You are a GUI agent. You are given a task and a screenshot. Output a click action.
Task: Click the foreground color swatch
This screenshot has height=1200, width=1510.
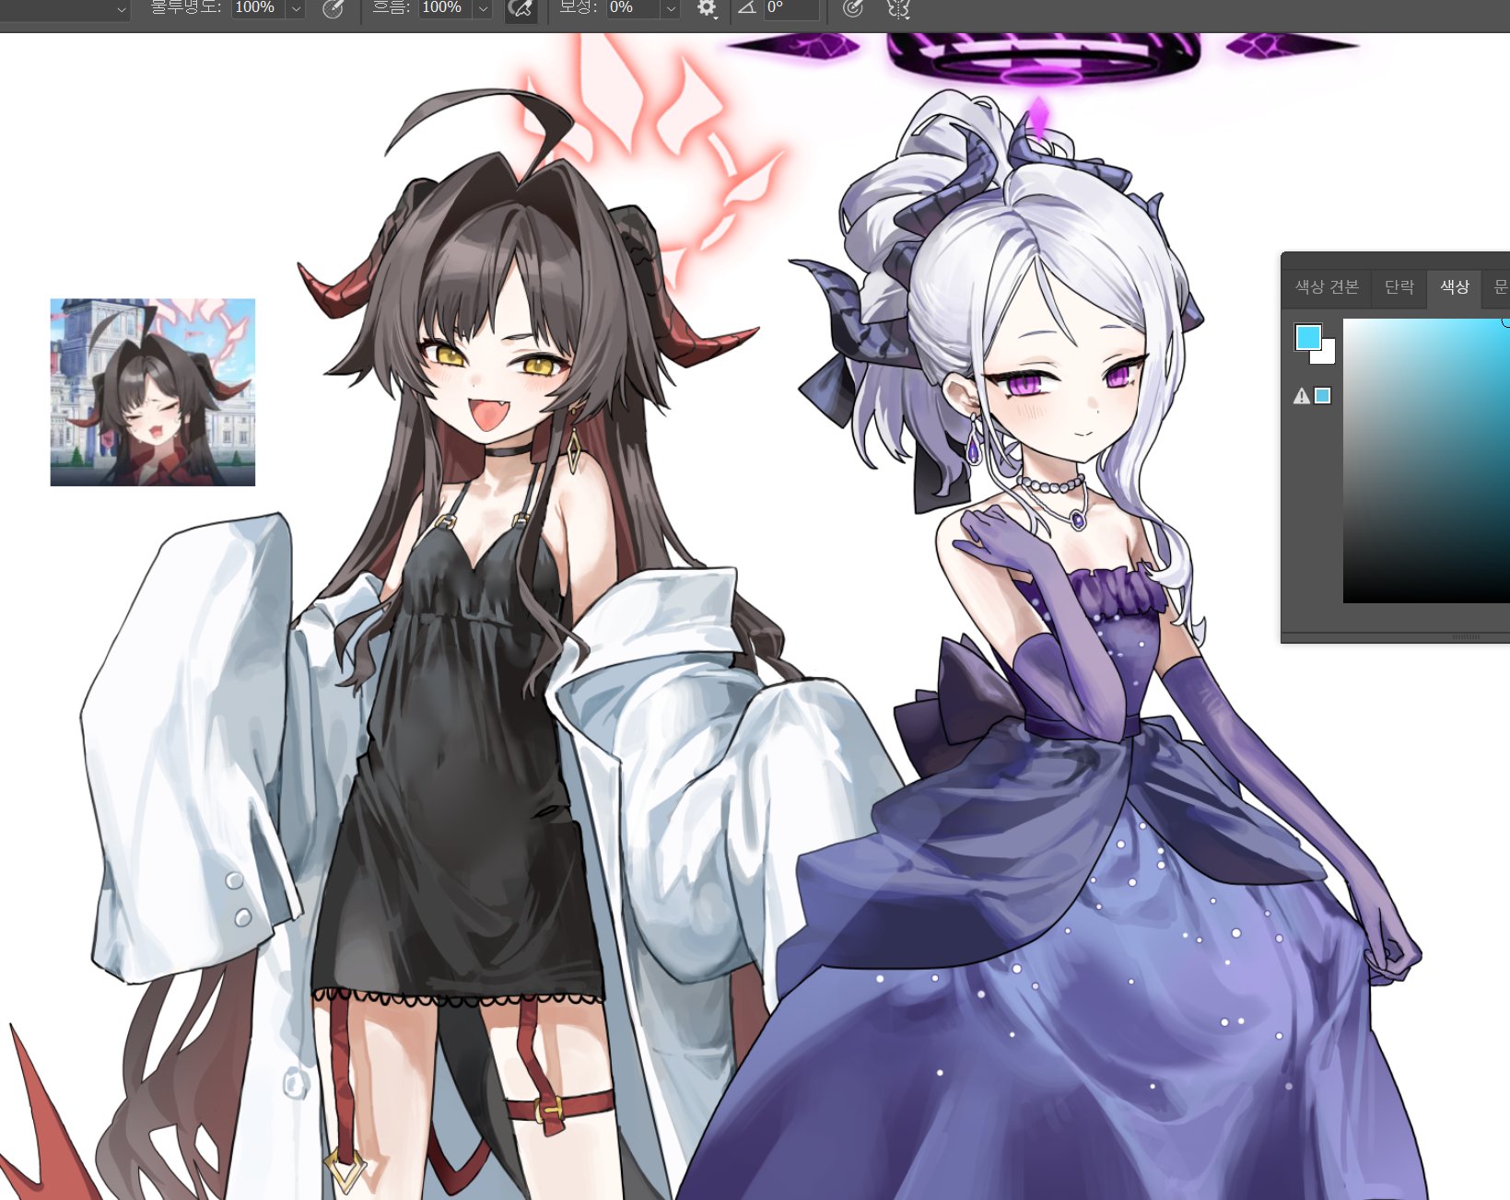click(x=1308, y=337)
